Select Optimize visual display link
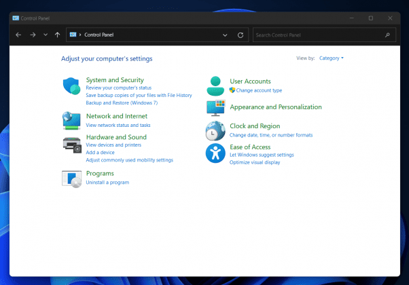409x285 pixels. (255, 163)
